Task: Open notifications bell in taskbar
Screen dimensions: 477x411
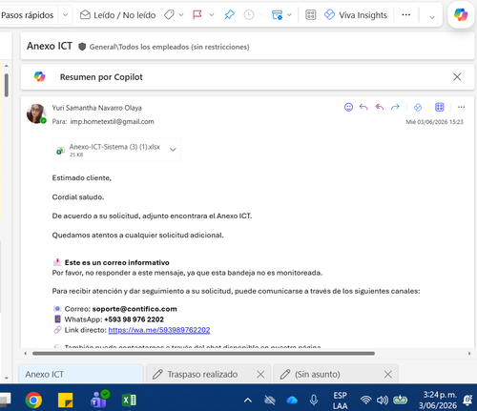Action: (467, 401)
